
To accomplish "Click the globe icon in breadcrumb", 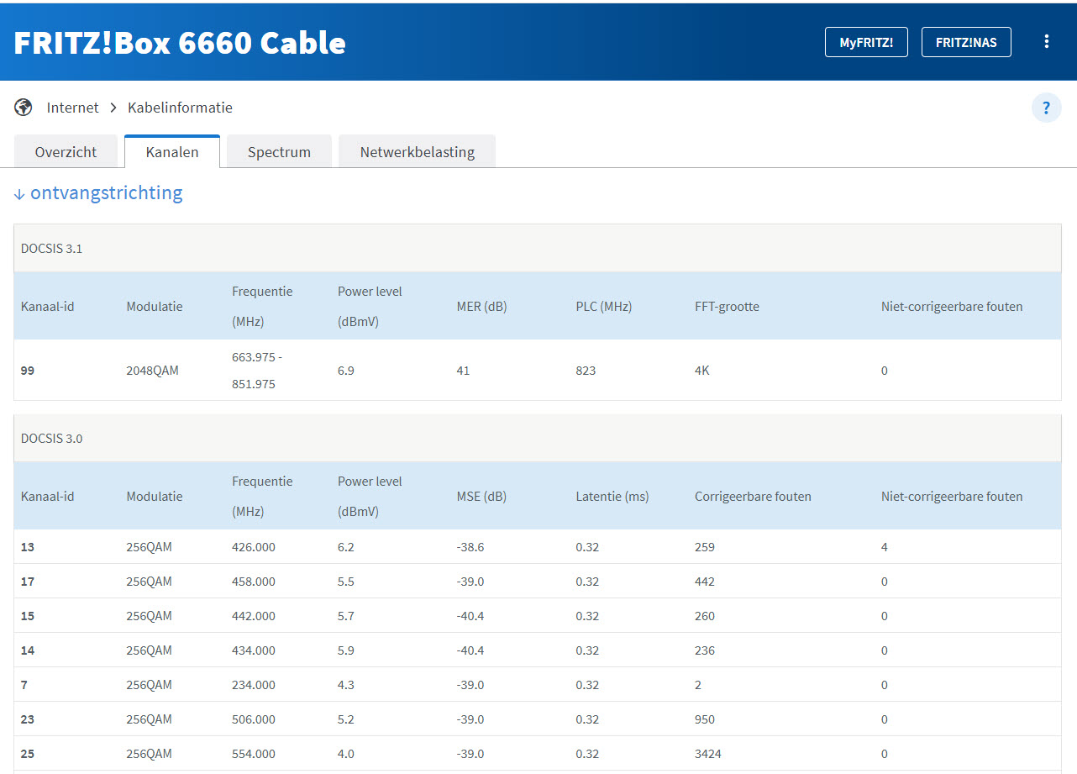I will [24, 108].
